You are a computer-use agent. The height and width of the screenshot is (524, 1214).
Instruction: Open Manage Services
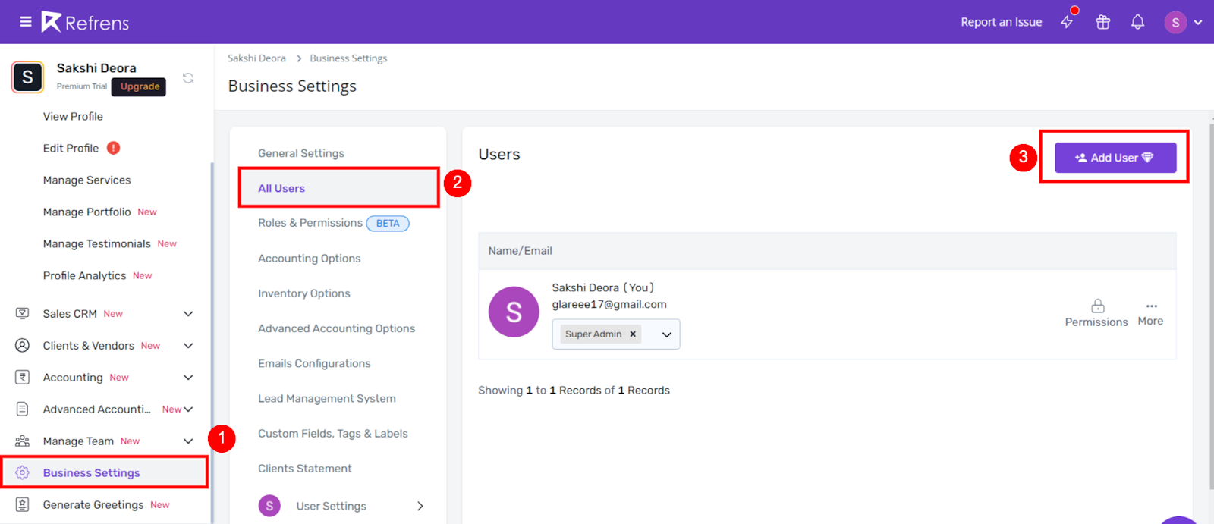pos(86,180)
